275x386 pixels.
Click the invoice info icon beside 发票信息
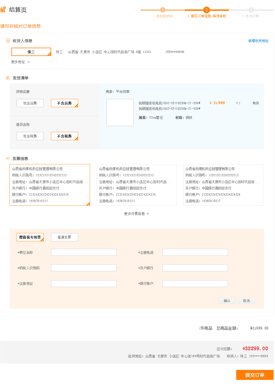coord(8,159)
